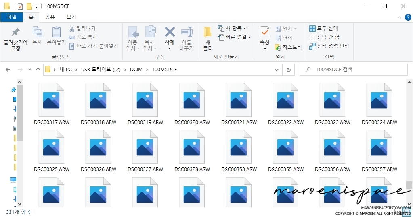Click 내 PC in address bar
413x217 pixels.
[x=65, y=70]
